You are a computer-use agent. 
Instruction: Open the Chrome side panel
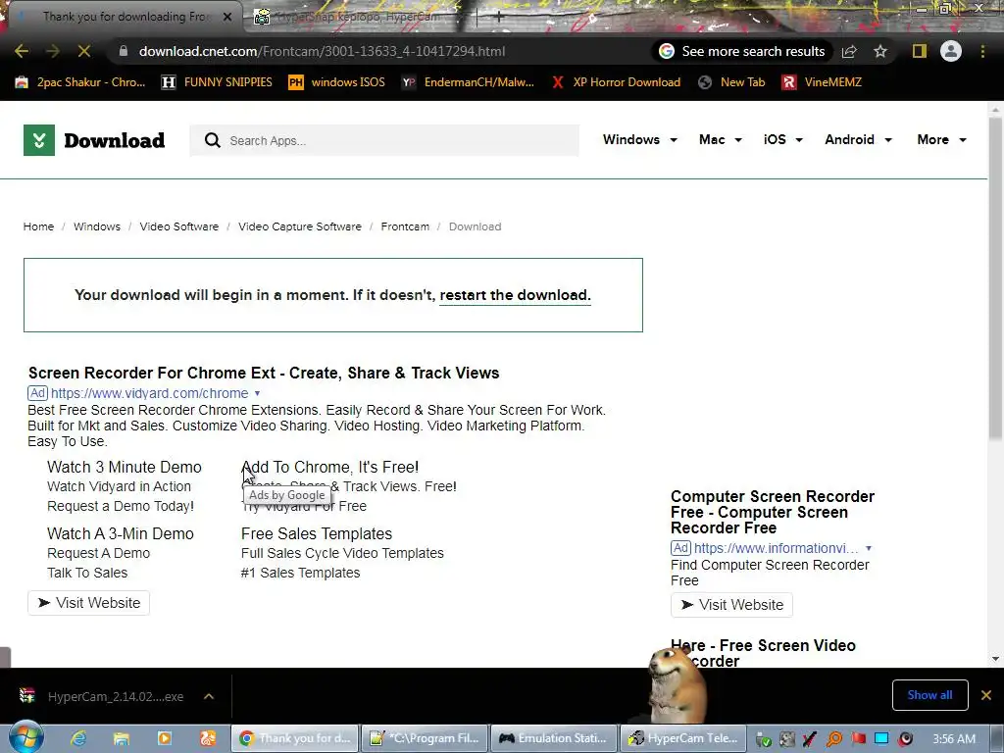[920, 51]
